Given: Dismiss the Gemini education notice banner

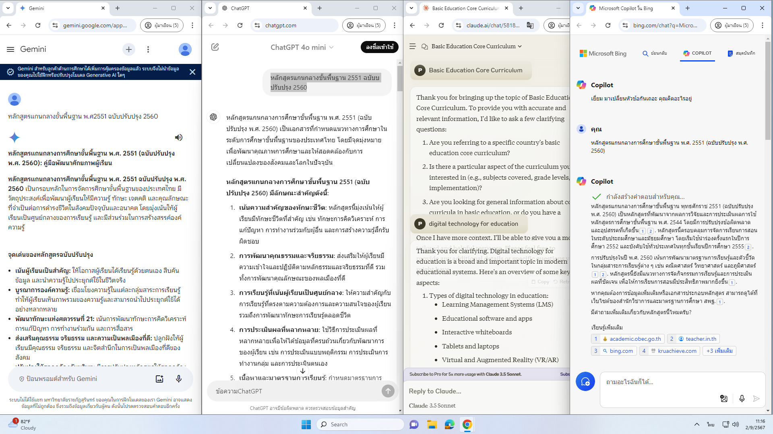Looking at the screenshot, I should 192,72.
